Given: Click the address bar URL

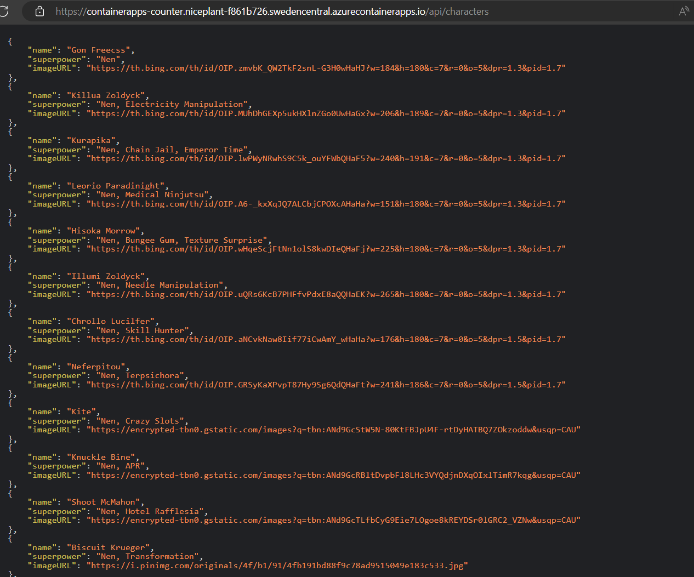Looking at the screenshot, I should coord(272,12).
